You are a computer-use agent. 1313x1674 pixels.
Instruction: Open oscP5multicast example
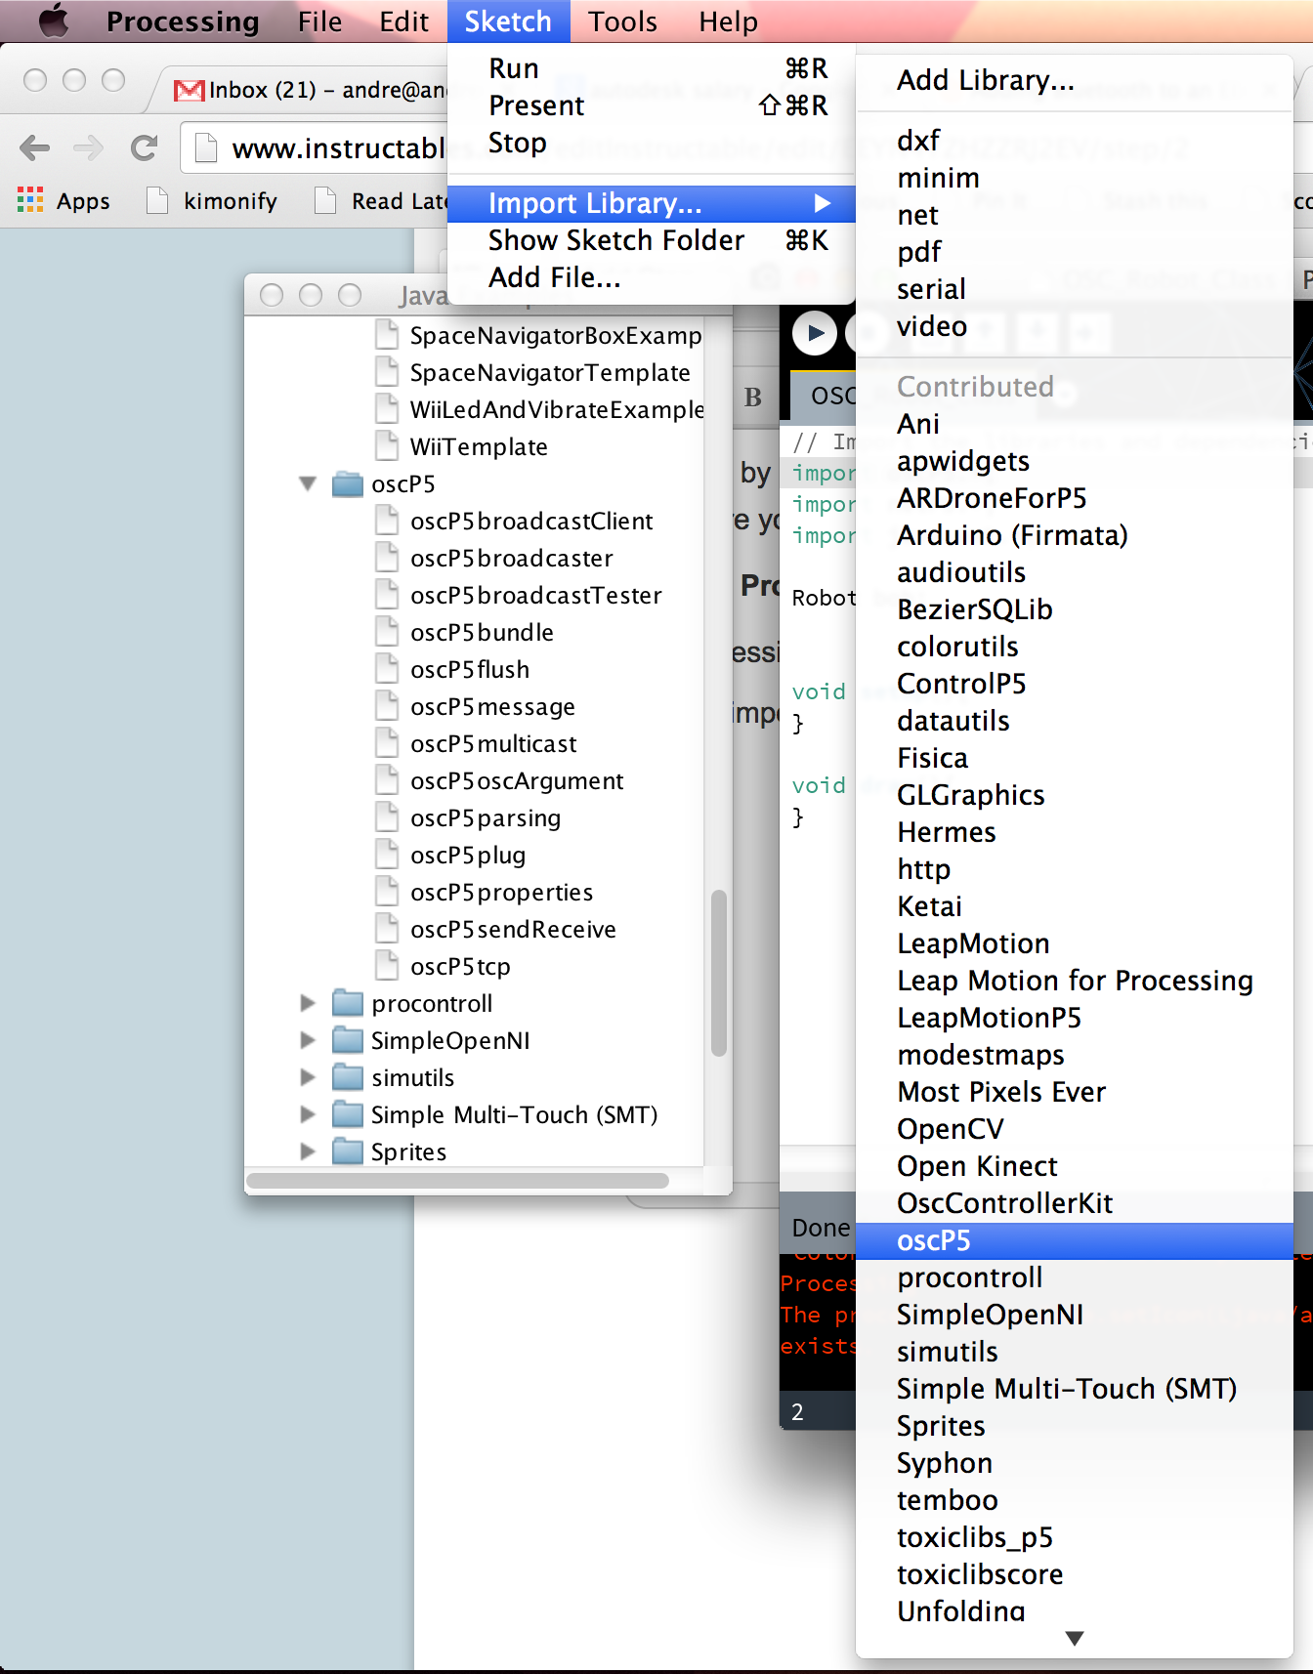[x=493, y=743]
